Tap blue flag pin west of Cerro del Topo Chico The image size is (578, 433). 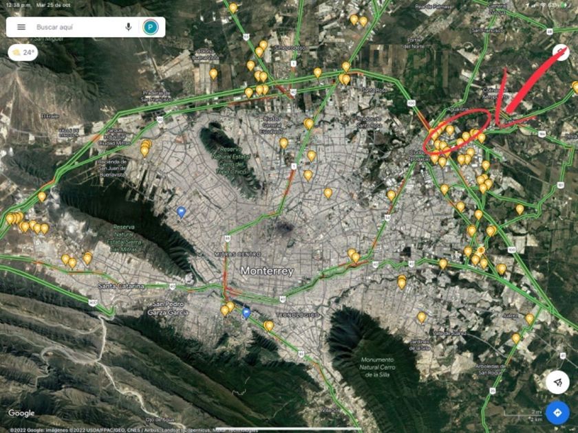tap(181, 212)
